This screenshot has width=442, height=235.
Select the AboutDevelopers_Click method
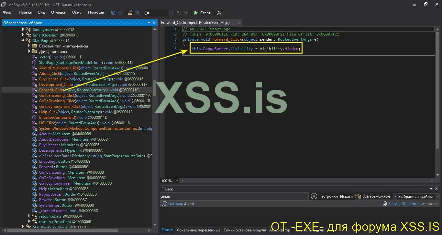point(95,68)
